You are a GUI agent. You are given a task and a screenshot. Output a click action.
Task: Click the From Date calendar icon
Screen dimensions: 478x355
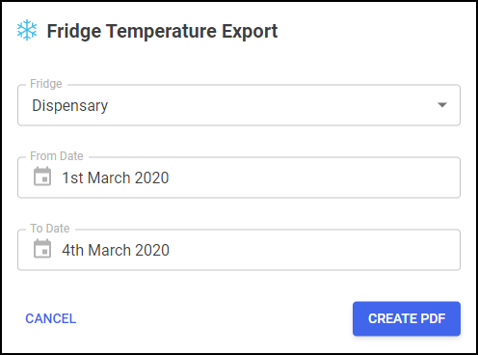[x=42, y=177]
